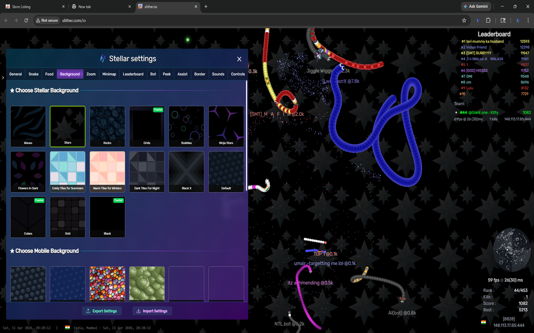Choose the Waves background

28,126
